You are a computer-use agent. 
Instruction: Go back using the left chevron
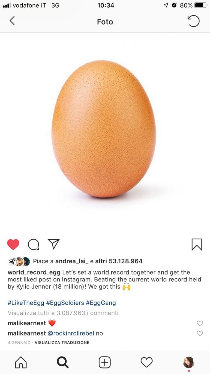coord(12,21)
